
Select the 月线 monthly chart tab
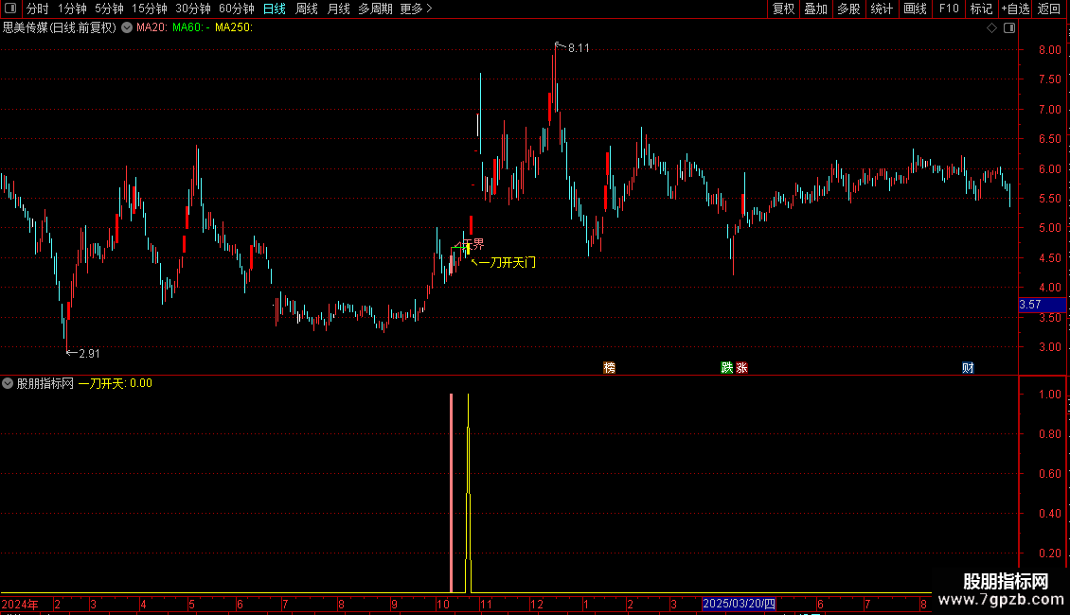click(x=338, y=9)
